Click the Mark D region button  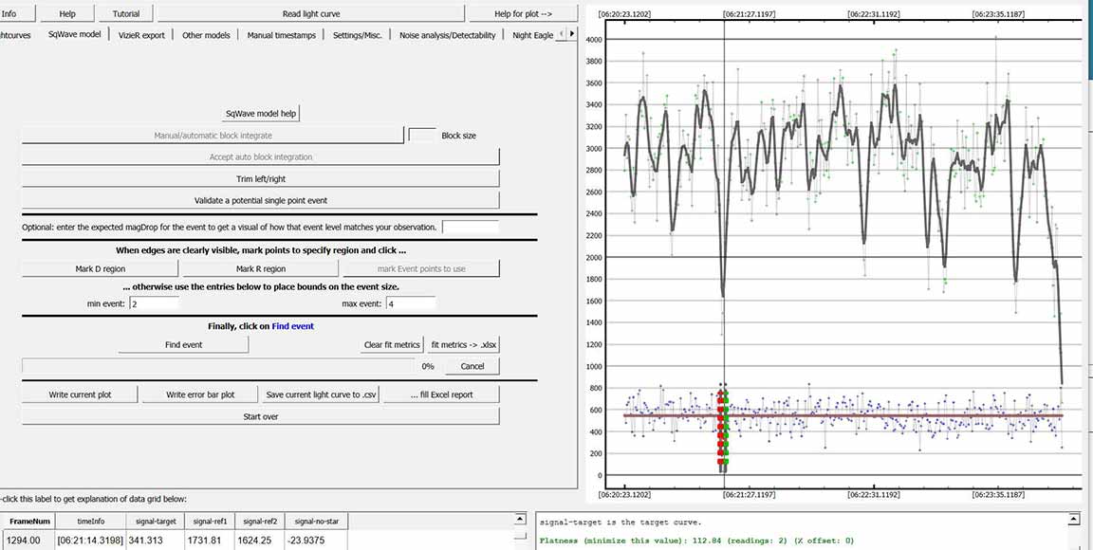coord(101,268)
